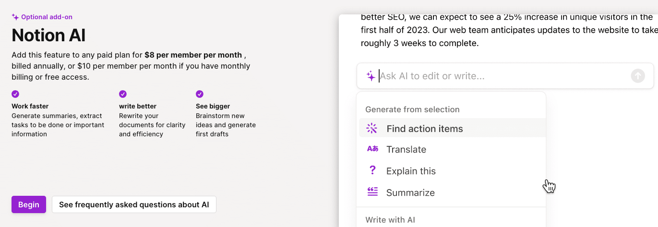Click the Find action items sparkle icon
This screenshot has width=658, height=227.
tap(372, 128)
